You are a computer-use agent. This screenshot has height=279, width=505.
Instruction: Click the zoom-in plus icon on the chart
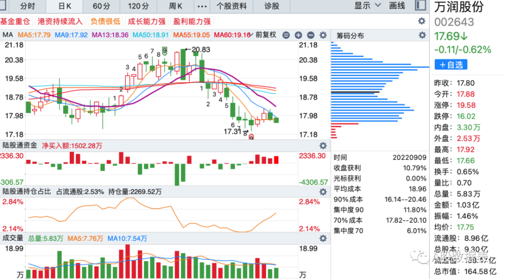click(298, 35)
